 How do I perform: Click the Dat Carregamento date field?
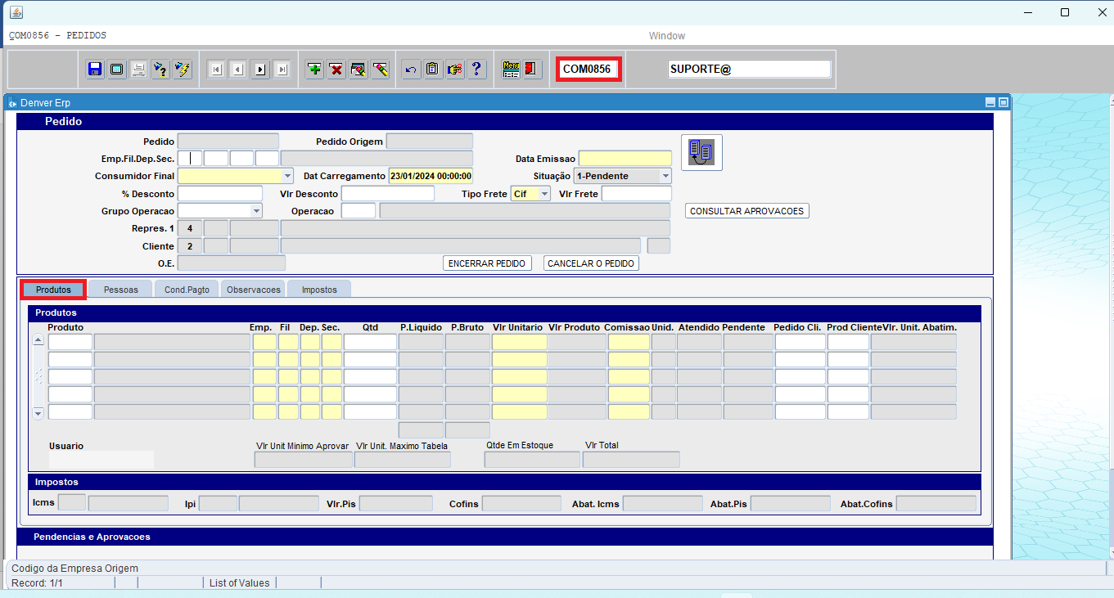pos(431,176)
